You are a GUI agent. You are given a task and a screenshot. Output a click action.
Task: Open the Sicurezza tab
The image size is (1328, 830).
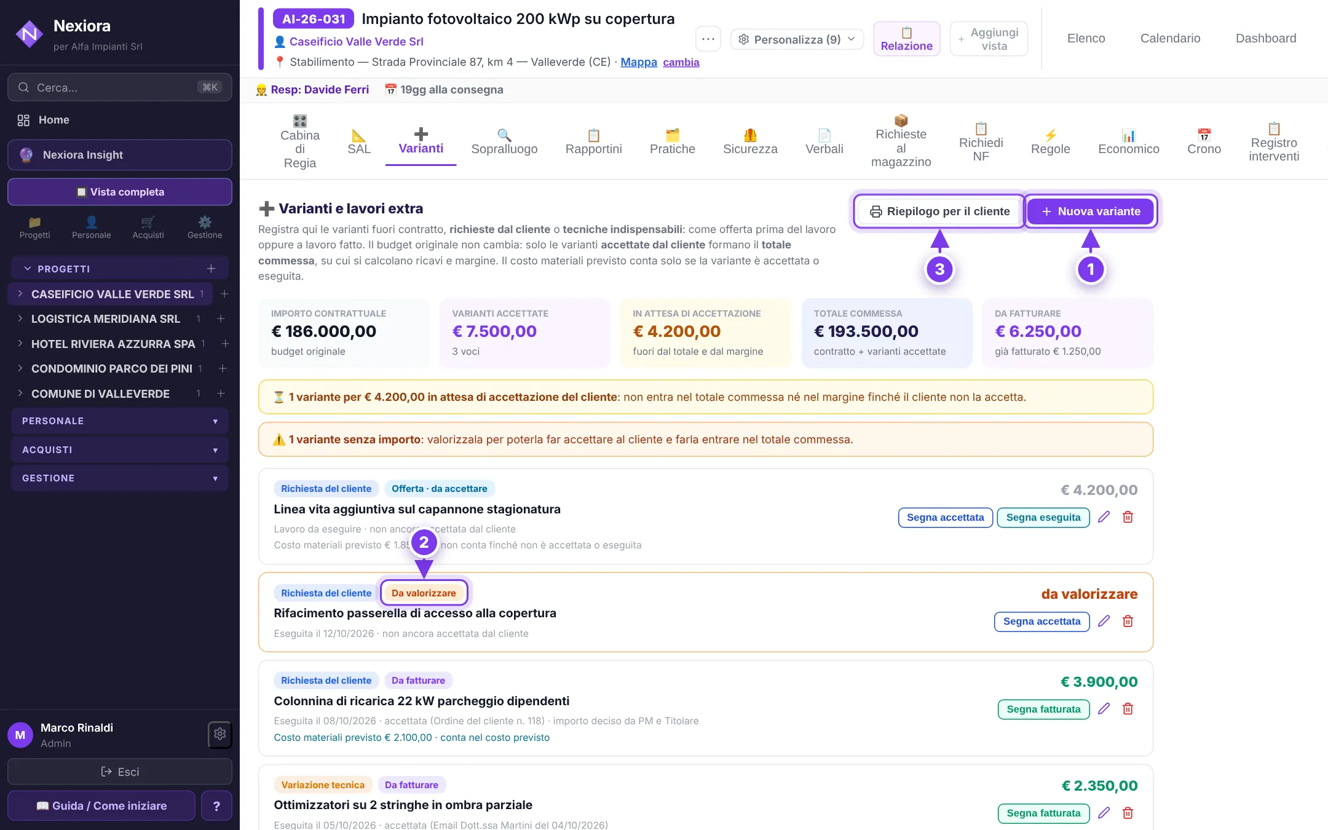750,142
